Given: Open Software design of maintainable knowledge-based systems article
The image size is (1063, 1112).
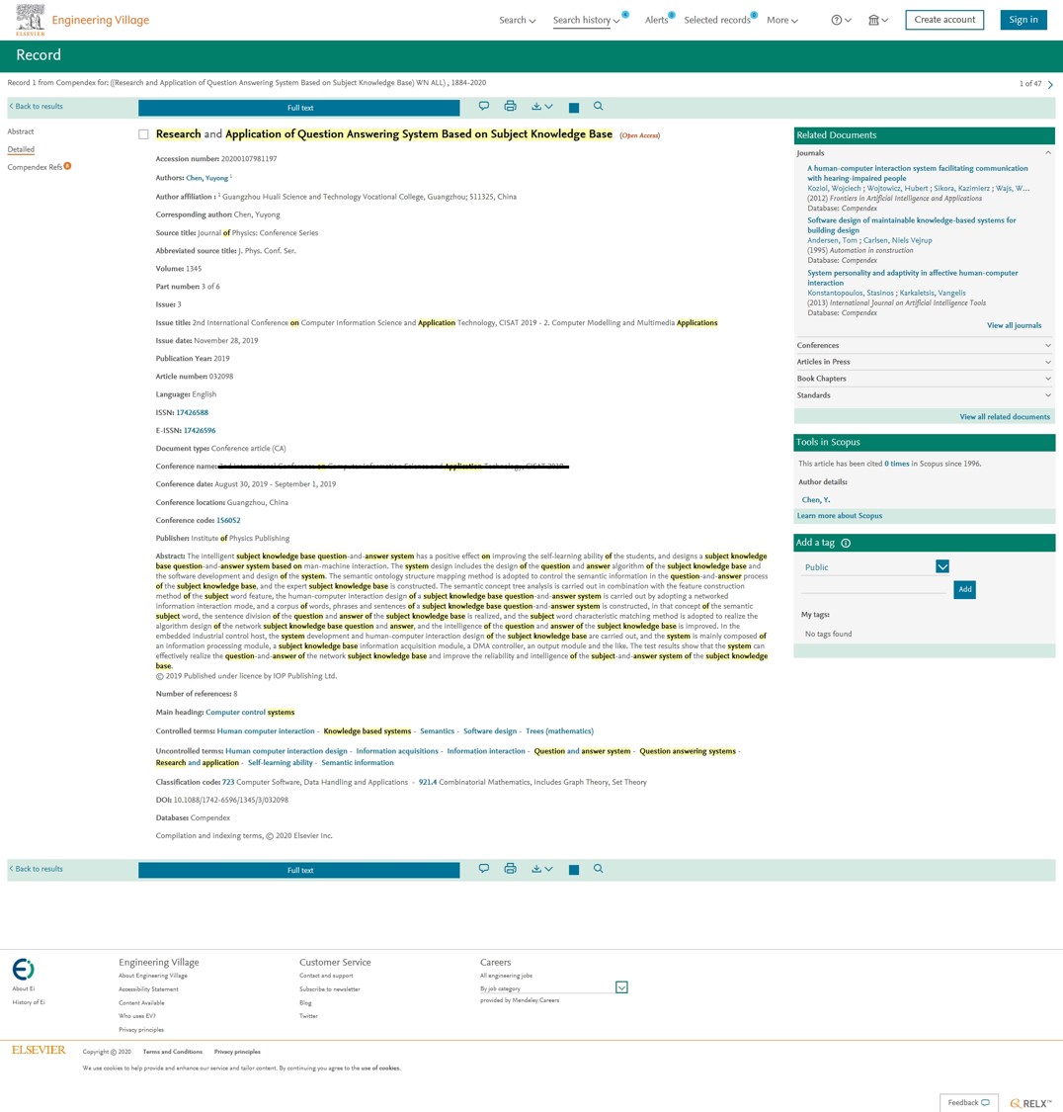Looking at the screenshot, I should coord(911,225).
